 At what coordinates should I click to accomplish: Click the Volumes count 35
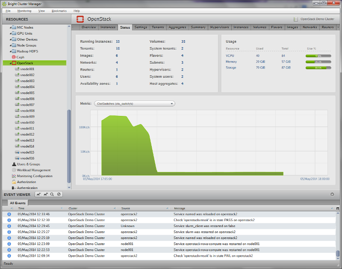point(183,41)
